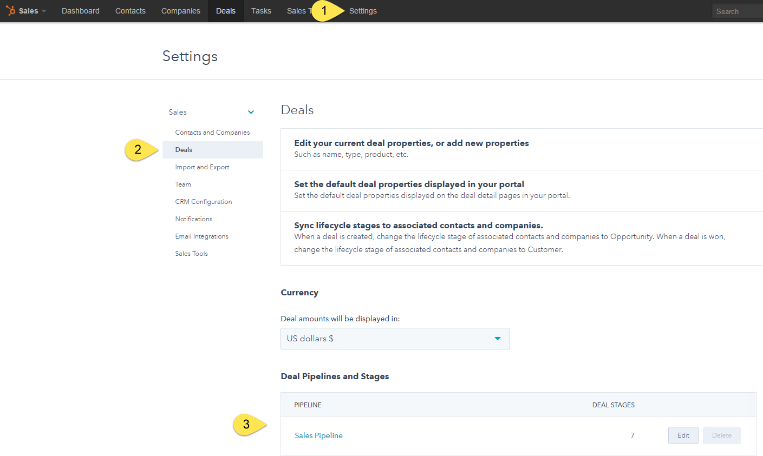The width and height of the screenshot is (763, 456).
Task: Open Notifications settings in sidebar
Action: pos(194,219)
